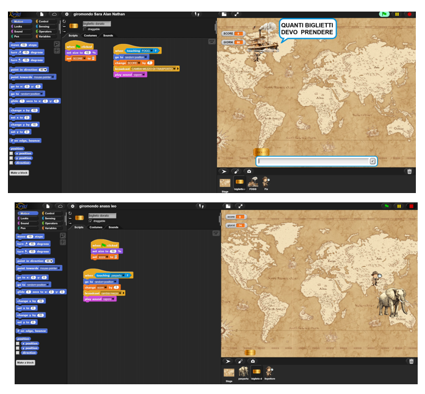
Task: Add new turtle sprite in Sara Alan Nathan window
Action: click(x=224, y=171)
